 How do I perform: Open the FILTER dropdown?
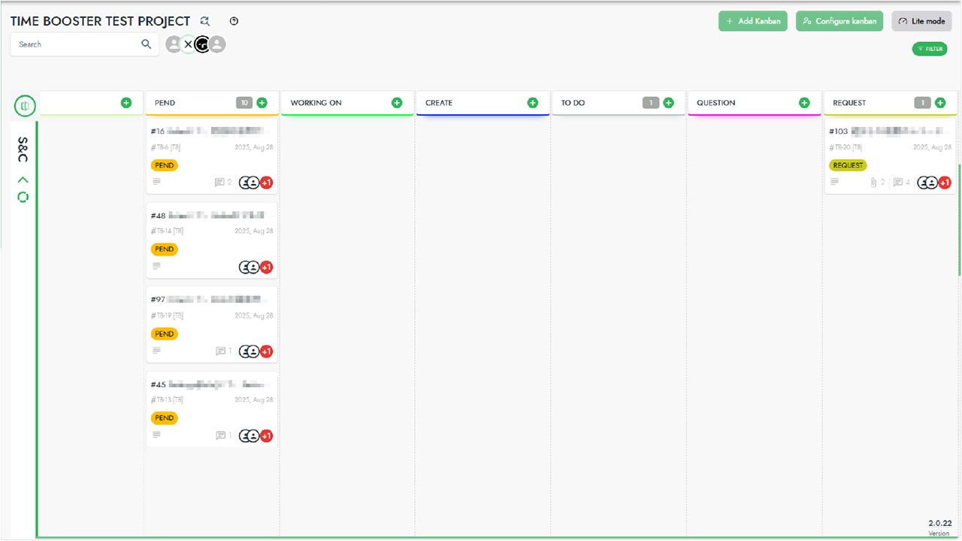(x=930, y=49)
